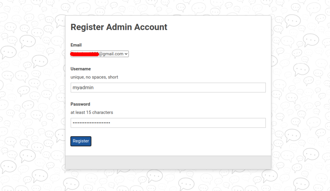This screenshot has height=191, width=330.
Task: Focus the Username input field
Action: click(x=168, y=88)
